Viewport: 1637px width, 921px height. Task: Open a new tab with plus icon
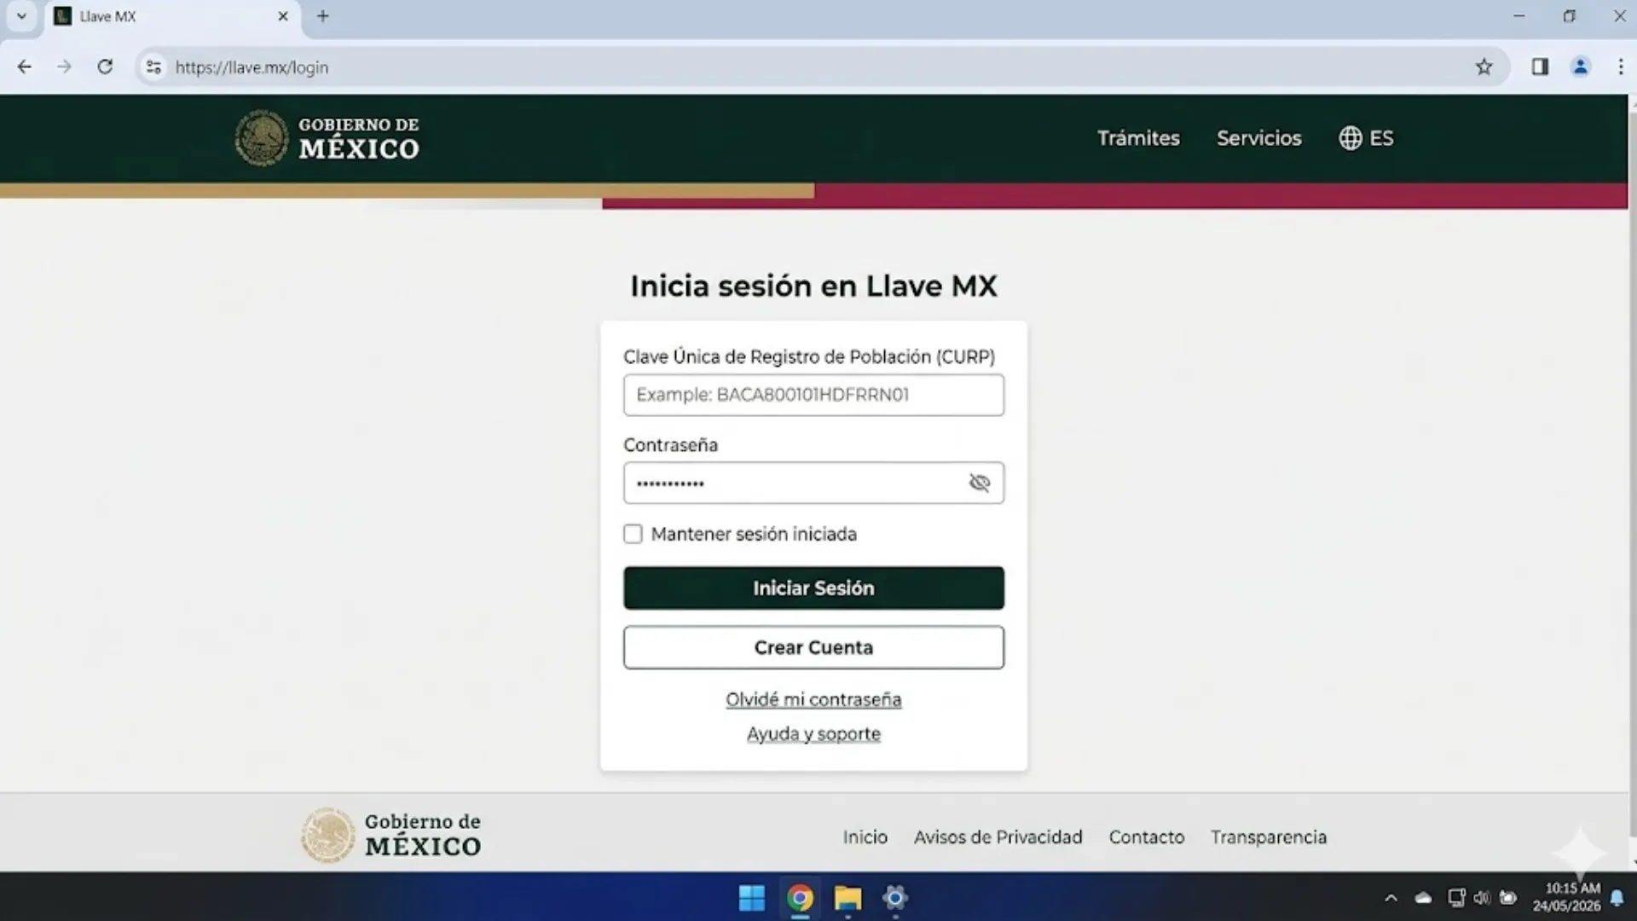point(323,16)
